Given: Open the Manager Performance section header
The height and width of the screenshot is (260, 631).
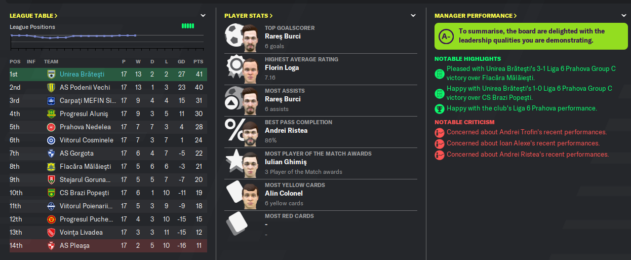Looking at the screenshot, I should click(476, 16).
